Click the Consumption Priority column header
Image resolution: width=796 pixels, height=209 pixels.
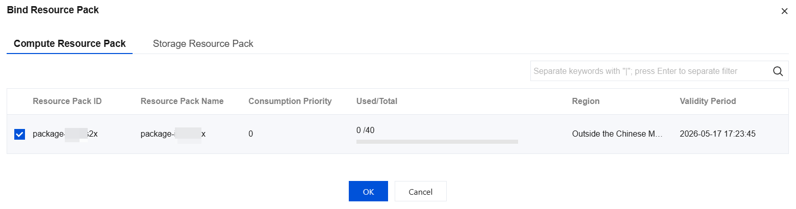pos(290,101)
